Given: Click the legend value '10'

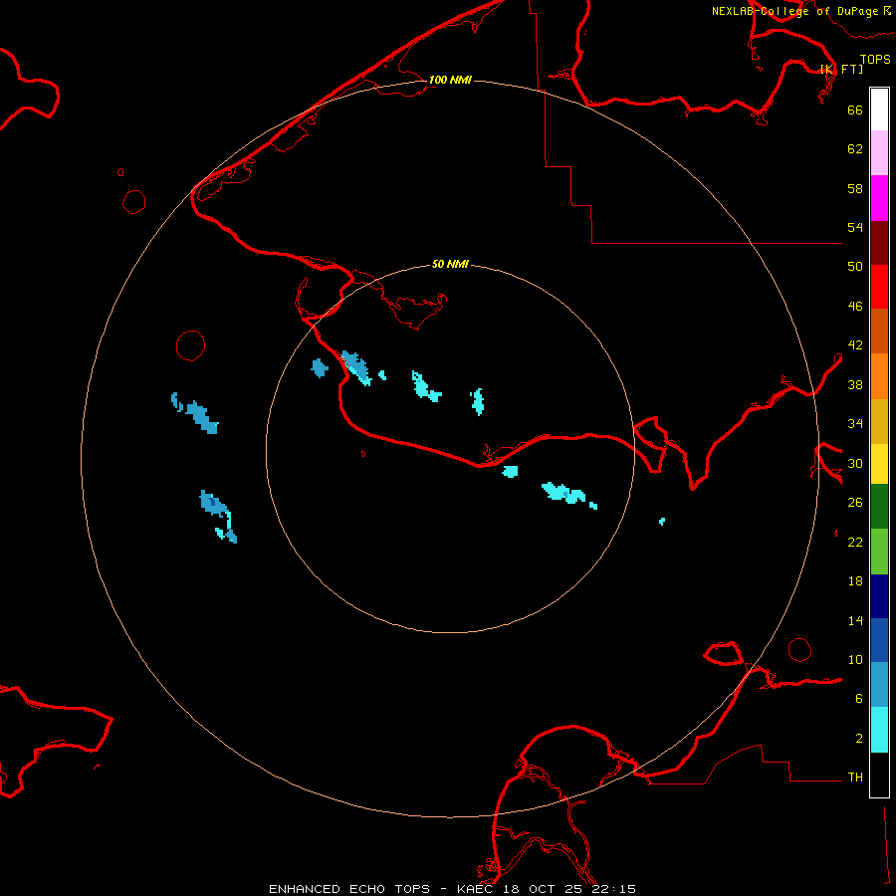Looking at the screenshot, I should (855, 659).
